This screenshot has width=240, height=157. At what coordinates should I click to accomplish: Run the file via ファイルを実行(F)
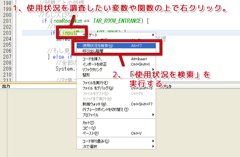point(116,83)
